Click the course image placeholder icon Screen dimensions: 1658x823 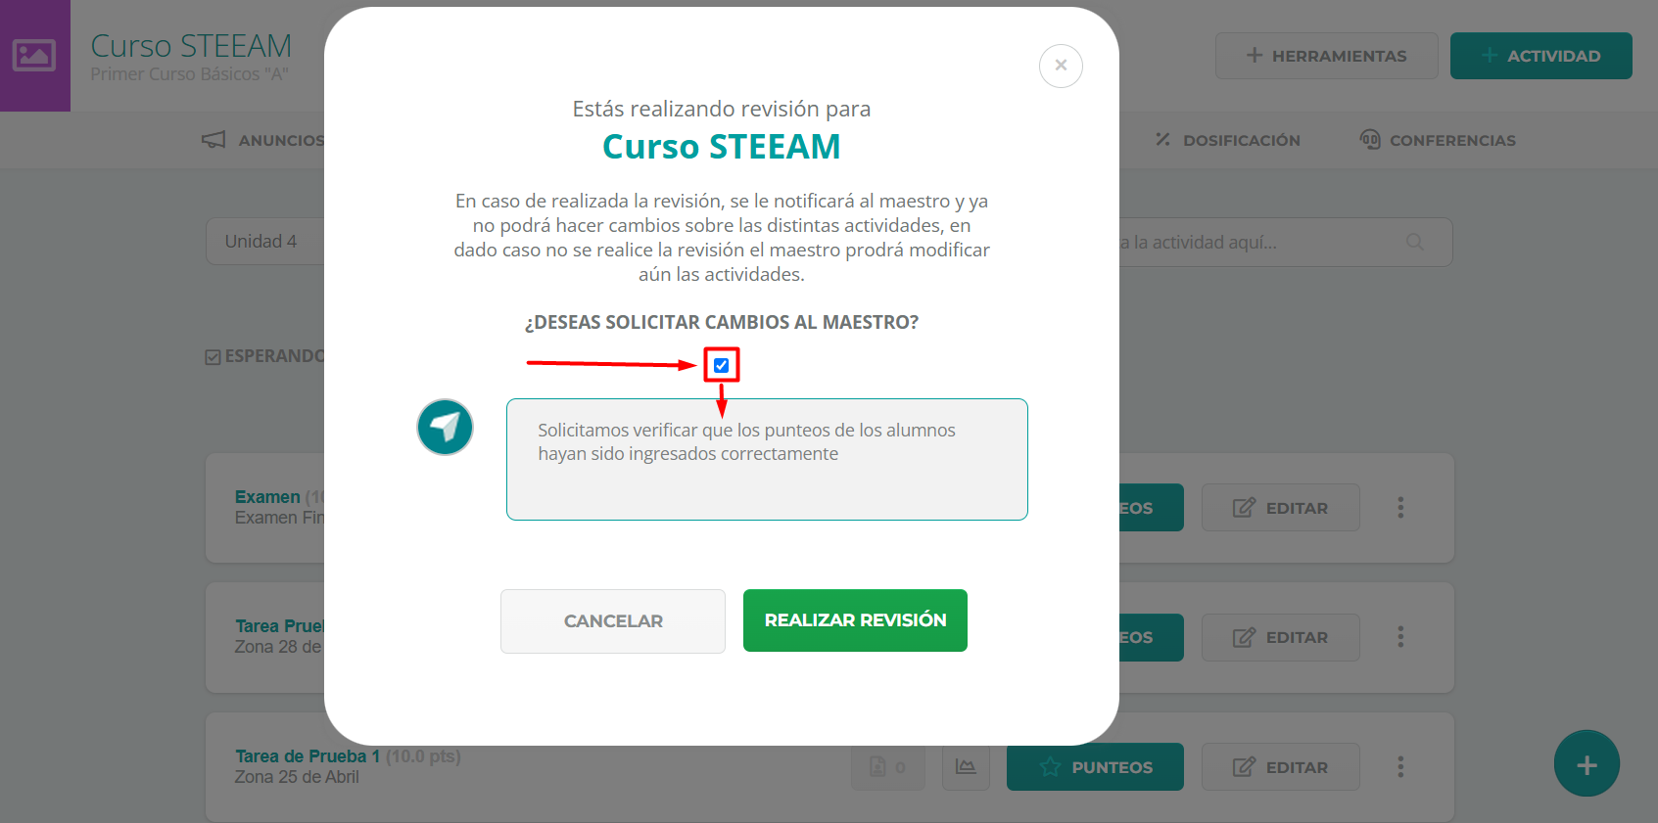[x=34, y=56]
